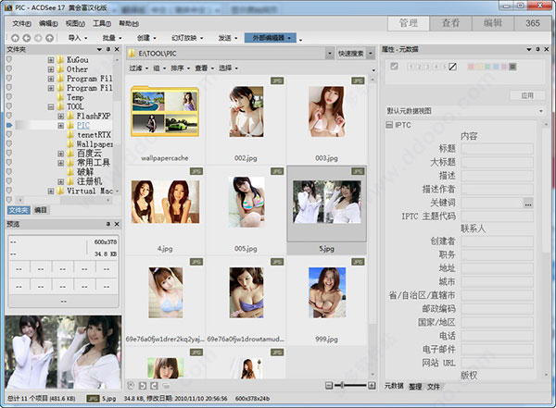The height and width of the screenshot is (408, 556).
Task: Click the first icon in bottom thumbnail toolbar
Action: click(x=131, y=386)
